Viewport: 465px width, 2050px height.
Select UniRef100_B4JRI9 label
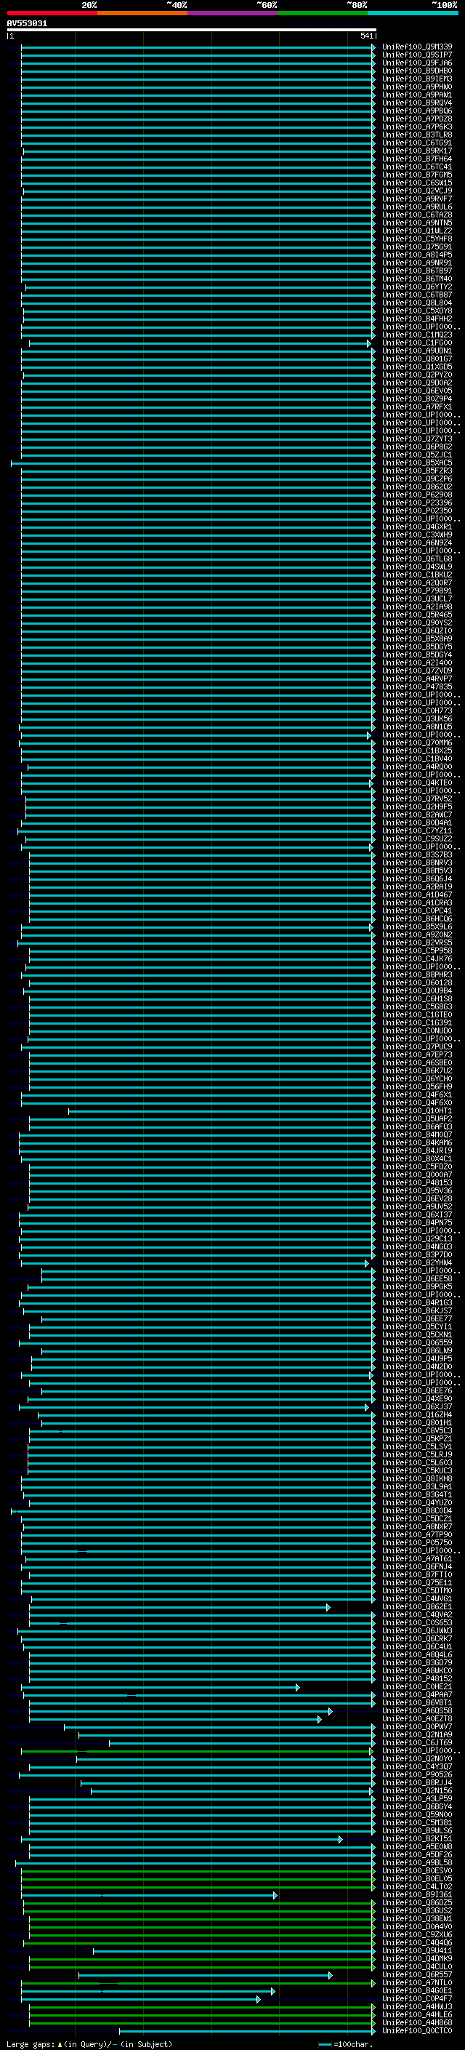(x=417, y=1150)
